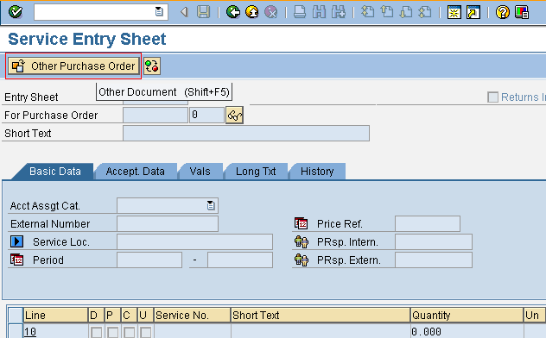Click the traffic light status icon button
Image resolution: width=546 pixels, height=338 pixels.
152,66
